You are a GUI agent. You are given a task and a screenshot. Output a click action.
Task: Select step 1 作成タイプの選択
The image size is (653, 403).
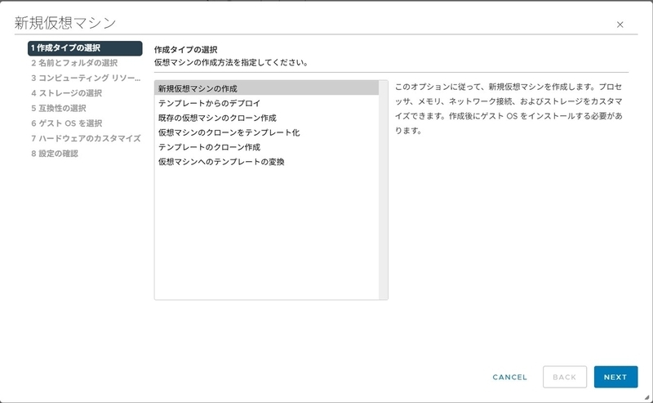85,48
